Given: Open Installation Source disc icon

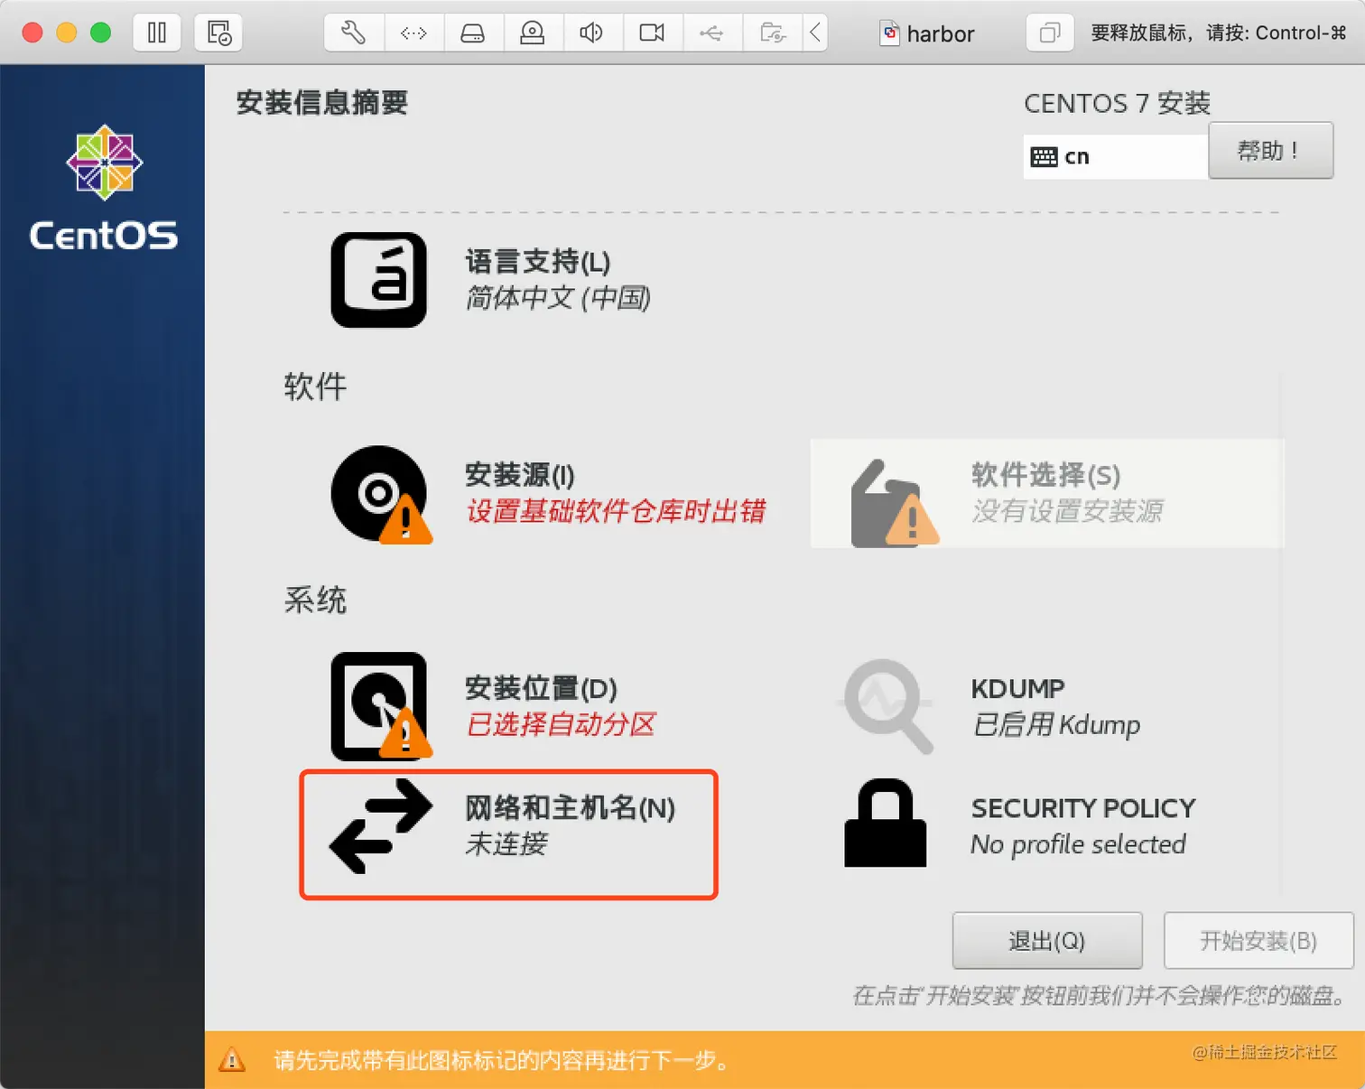Looking at the screenshot, I should (x=381, y=494).
